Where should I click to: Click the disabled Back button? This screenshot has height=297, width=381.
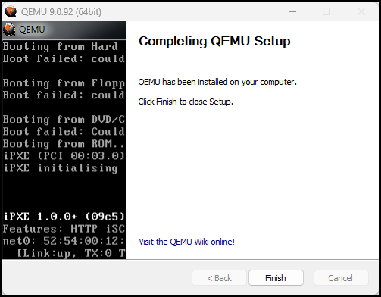point(219,278)
